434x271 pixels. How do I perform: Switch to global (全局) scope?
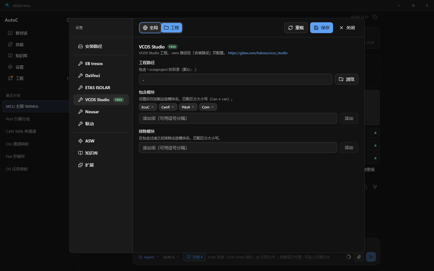pos(150,28)
